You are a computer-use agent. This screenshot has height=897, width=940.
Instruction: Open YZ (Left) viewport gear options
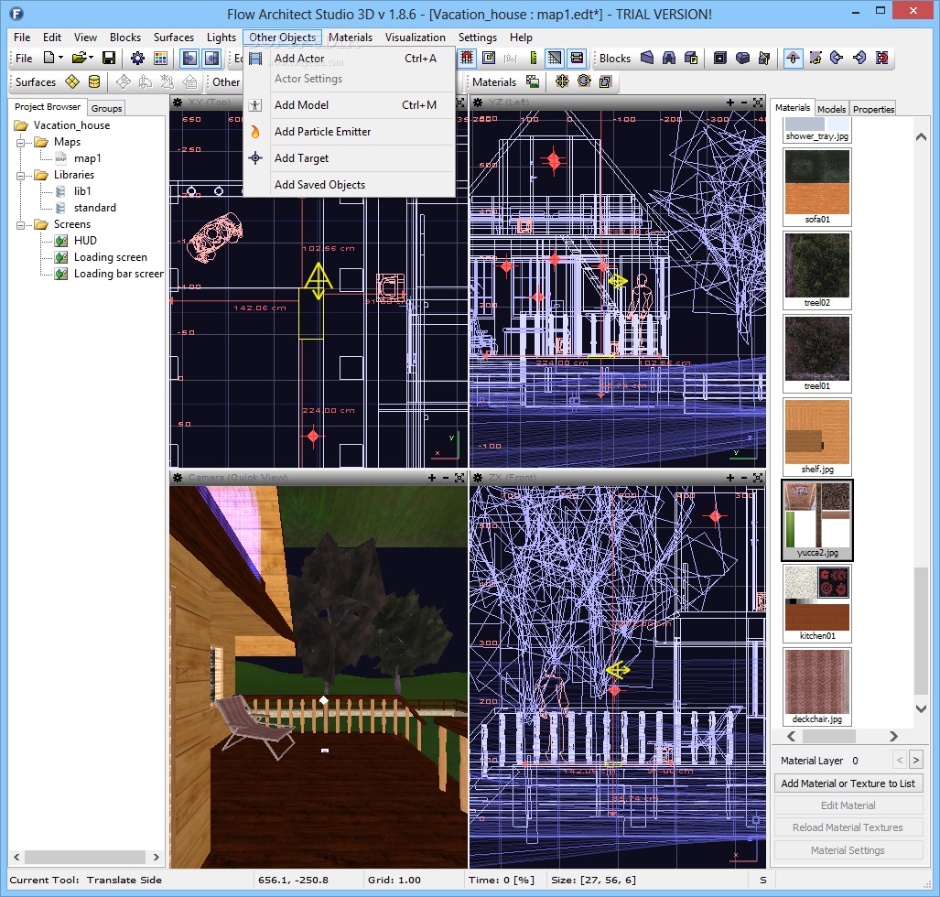(478, 103)
